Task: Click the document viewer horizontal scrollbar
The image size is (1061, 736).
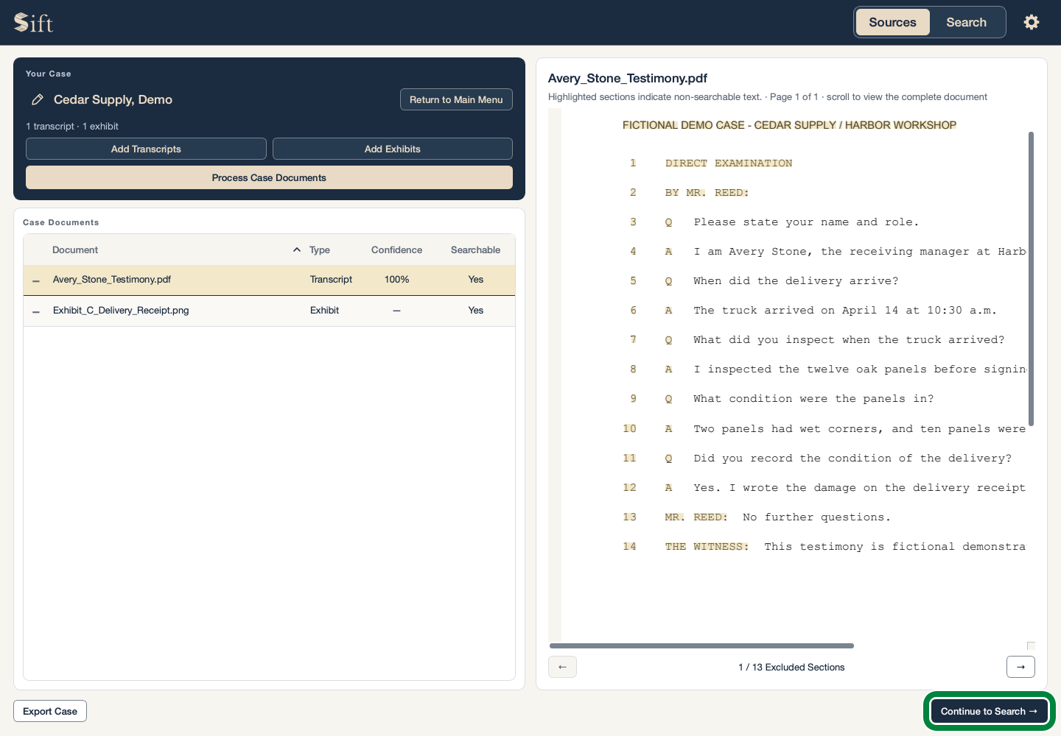Action: tap(701, 645)
